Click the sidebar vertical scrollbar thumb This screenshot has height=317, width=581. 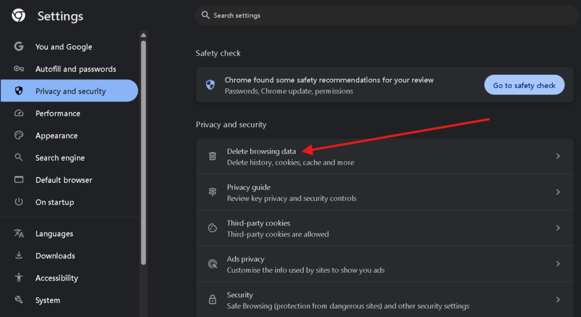click(144, 153)
